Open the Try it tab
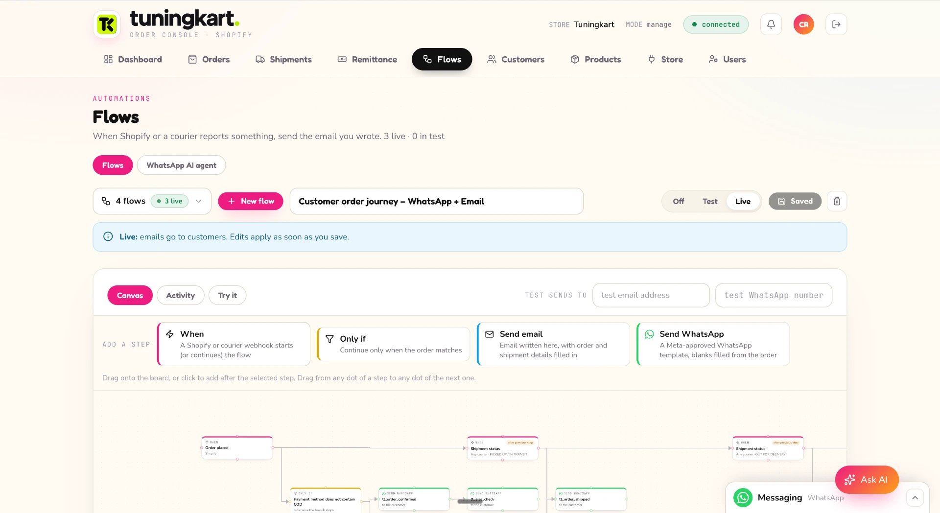 click(227, 295)
